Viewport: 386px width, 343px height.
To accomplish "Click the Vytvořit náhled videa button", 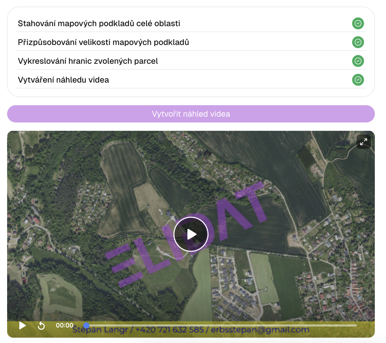I will (x=191, y=114).
